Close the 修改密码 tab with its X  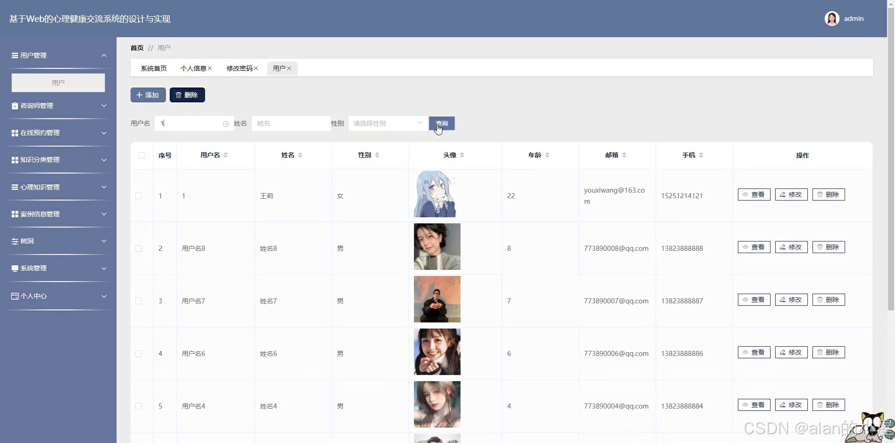pos(256,68)
